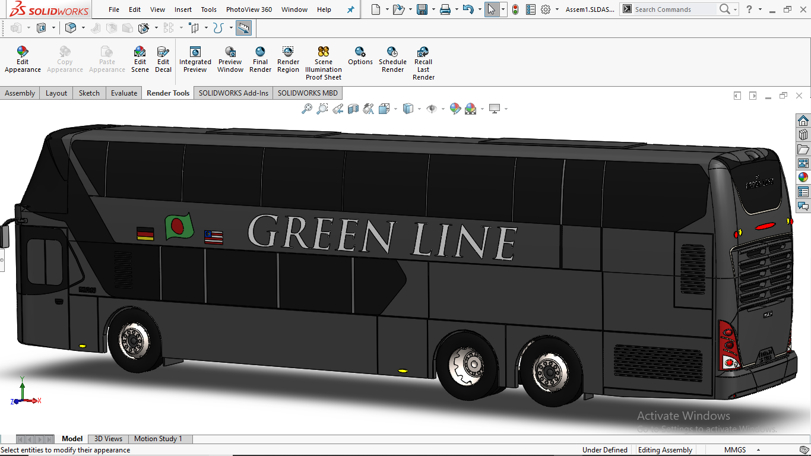Expand the Undo dropdown arrow
Screen dimensions: 811x456
coord(479,9)
